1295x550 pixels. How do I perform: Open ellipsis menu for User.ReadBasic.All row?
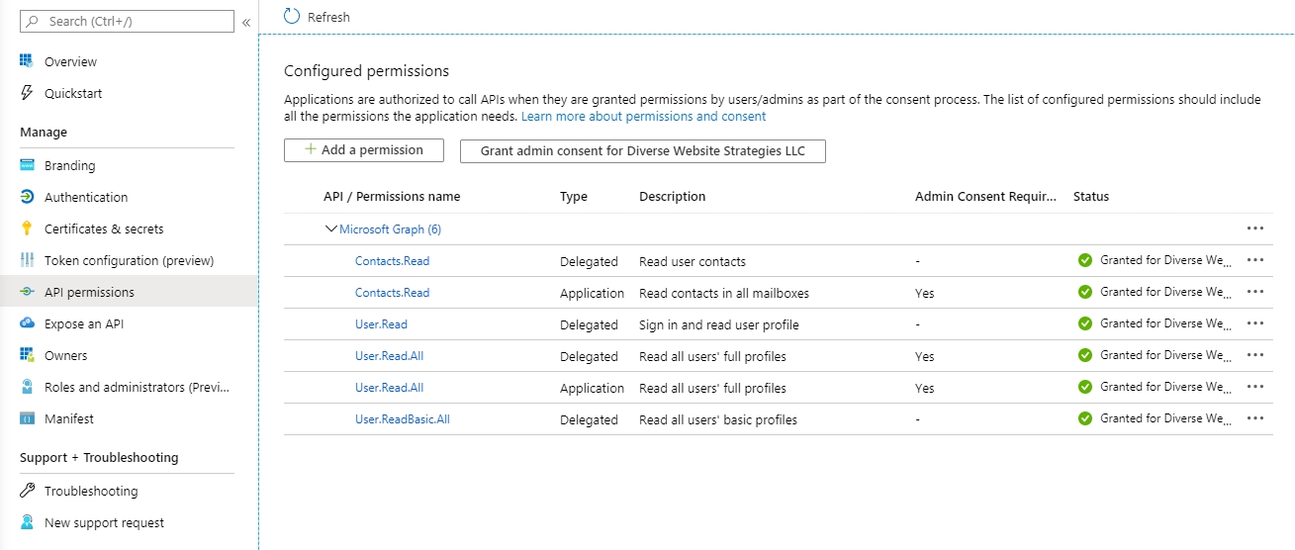pos(1255,418)
